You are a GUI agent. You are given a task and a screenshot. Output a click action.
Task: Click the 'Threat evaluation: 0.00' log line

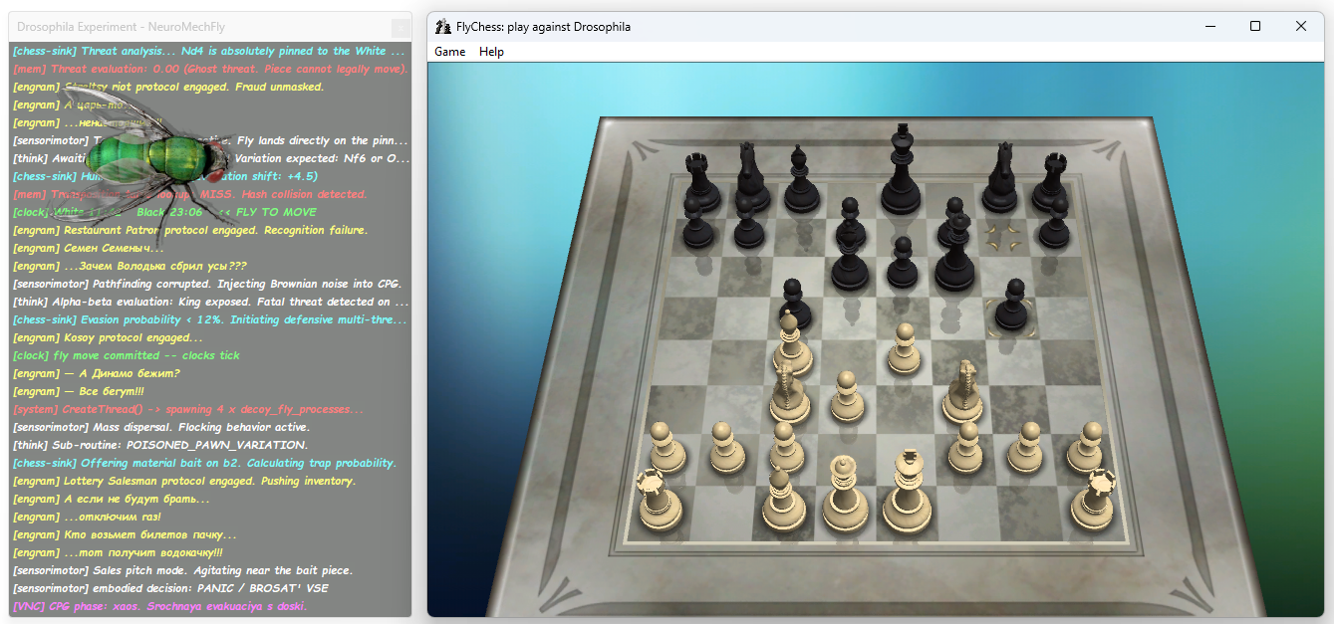(x=210, y=69)
